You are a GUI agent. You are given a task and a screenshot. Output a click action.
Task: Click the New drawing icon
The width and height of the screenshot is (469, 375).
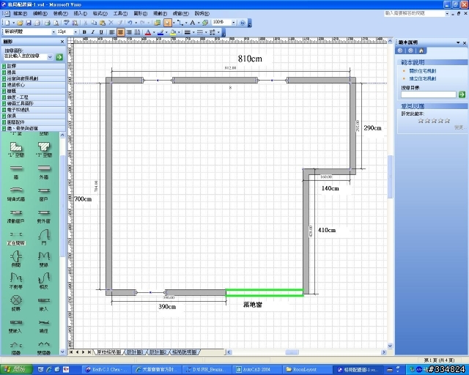(7, 23)
